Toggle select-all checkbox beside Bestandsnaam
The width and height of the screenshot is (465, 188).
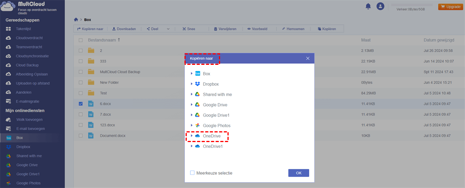point(81,40)
